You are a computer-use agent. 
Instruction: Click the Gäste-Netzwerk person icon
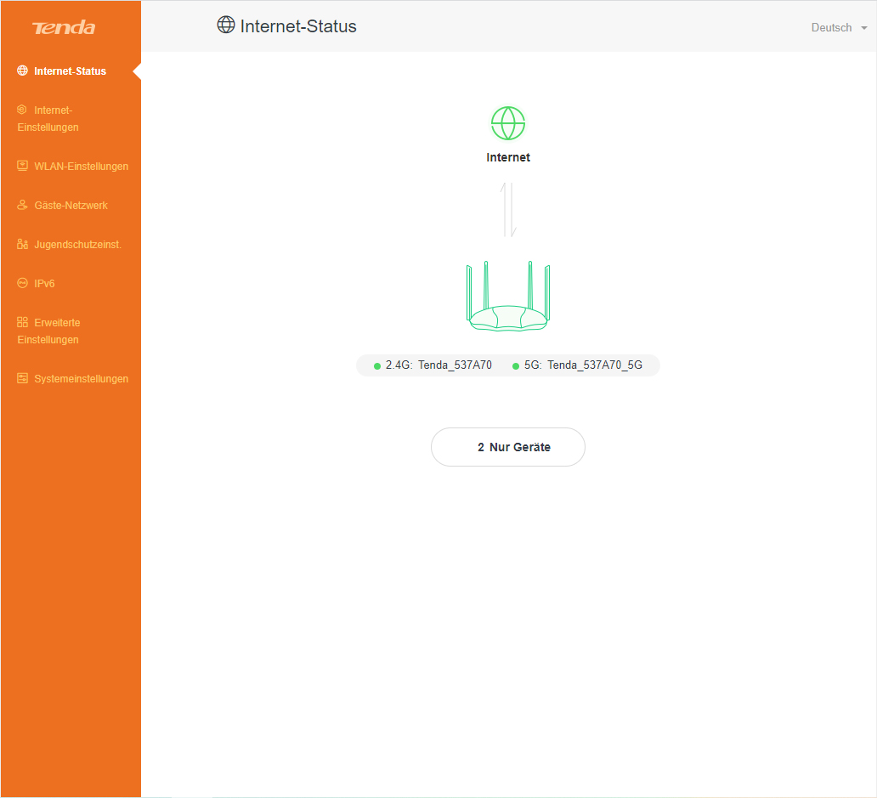[x=23, y=206]
